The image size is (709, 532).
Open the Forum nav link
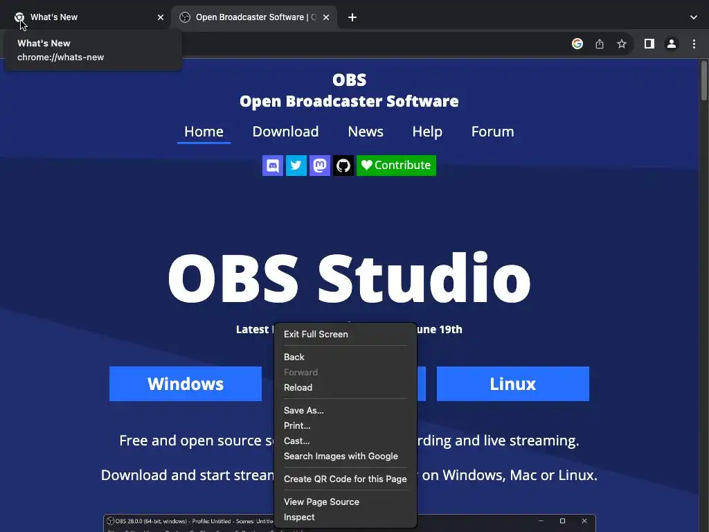click(x=492, y=132)
